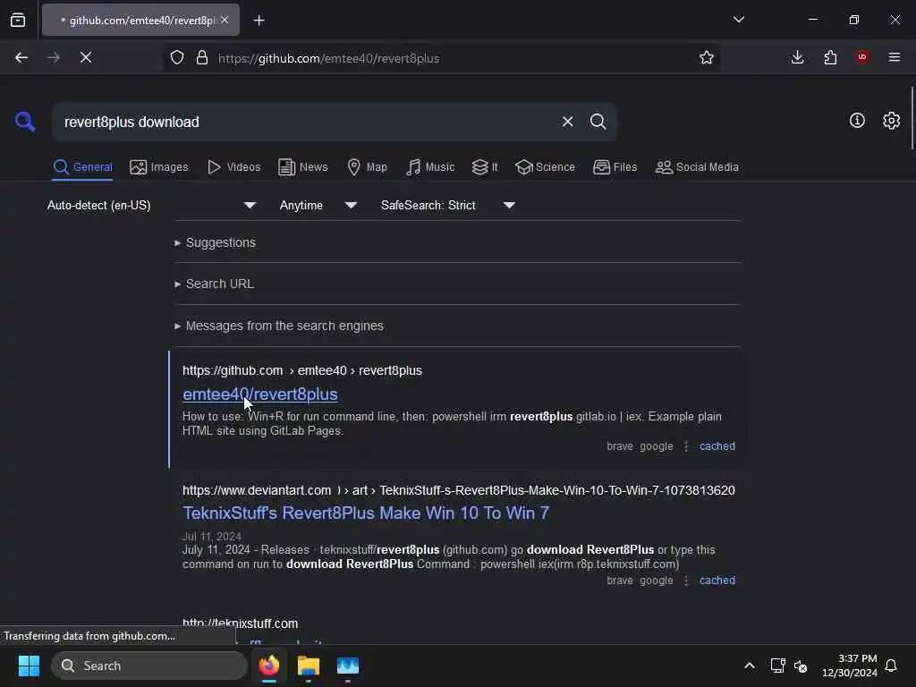Switch to the Files tab
Screen dimensions: 916x687
point(615,167)
